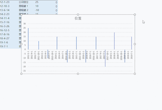Click the chart's top-middle sizing handle

click(x=78, y=14)
